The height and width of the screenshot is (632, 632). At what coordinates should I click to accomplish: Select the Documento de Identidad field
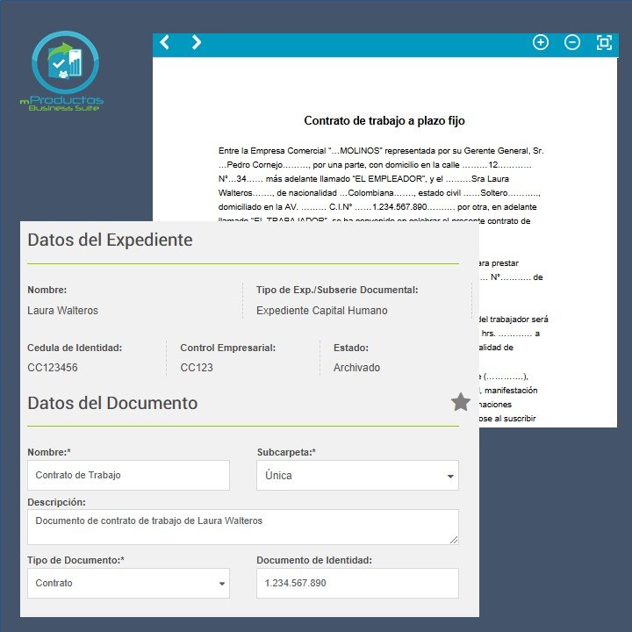[x=357, y=583]
